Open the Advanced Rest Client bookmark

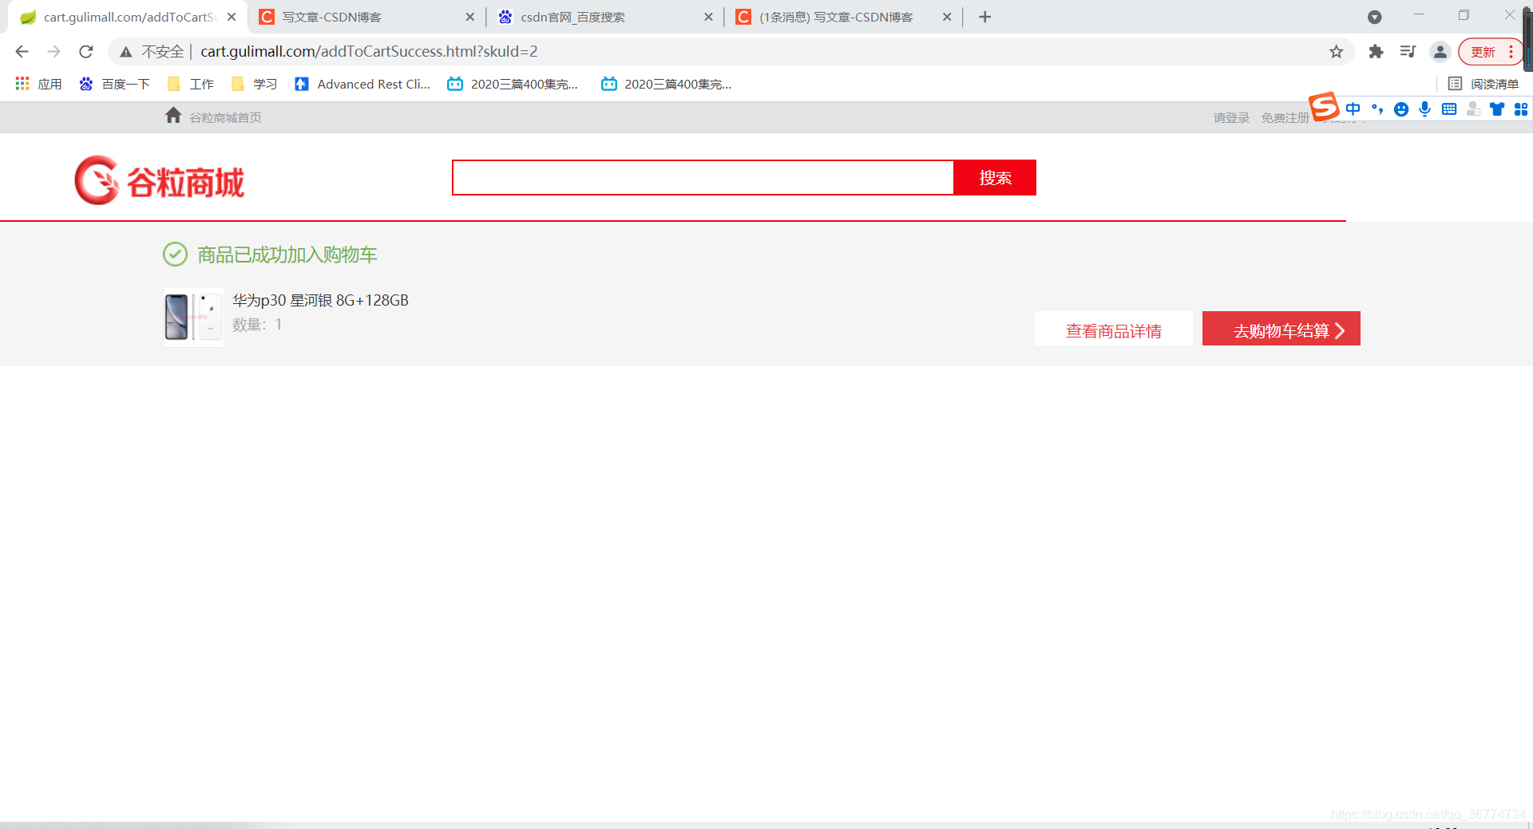(362, 84)
